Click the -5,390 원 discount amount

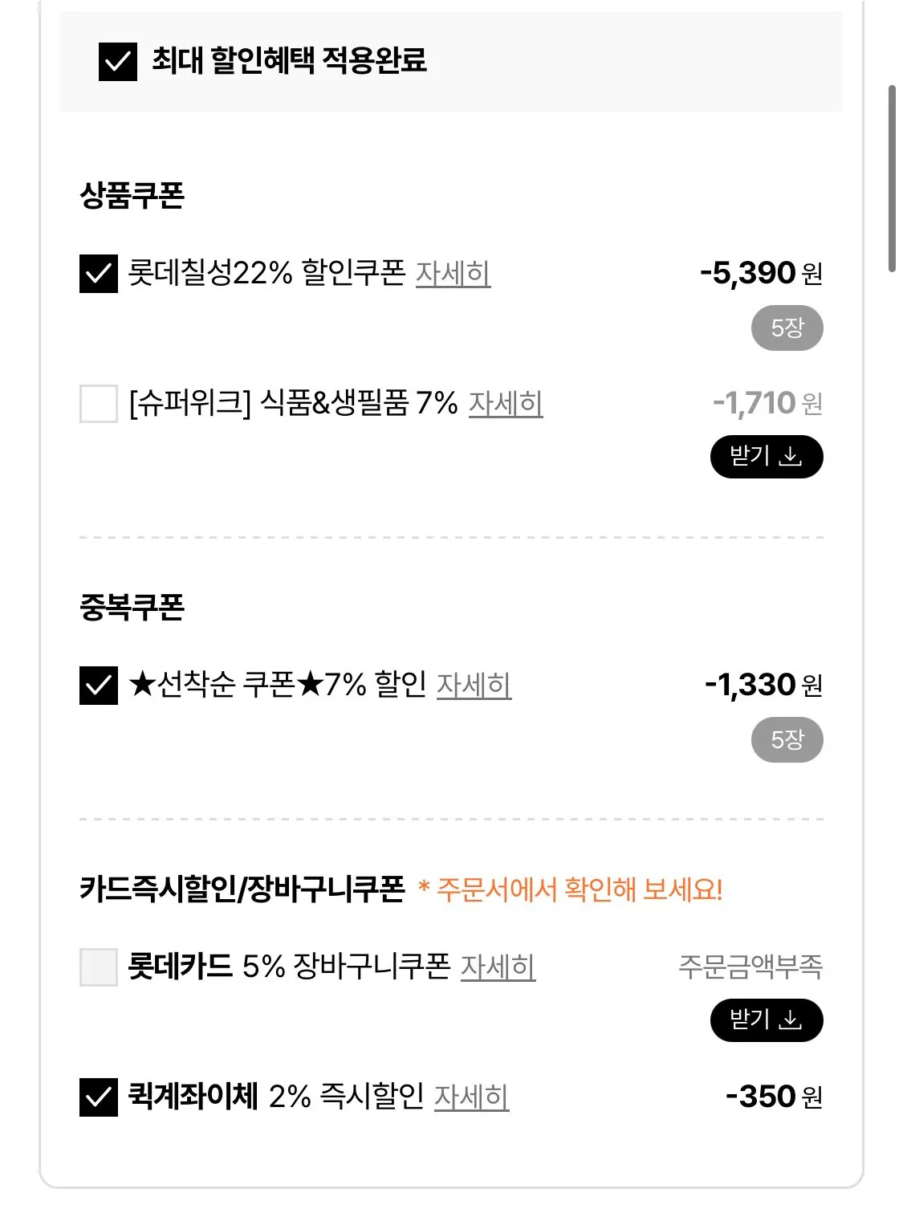click(x=760, y=274)
